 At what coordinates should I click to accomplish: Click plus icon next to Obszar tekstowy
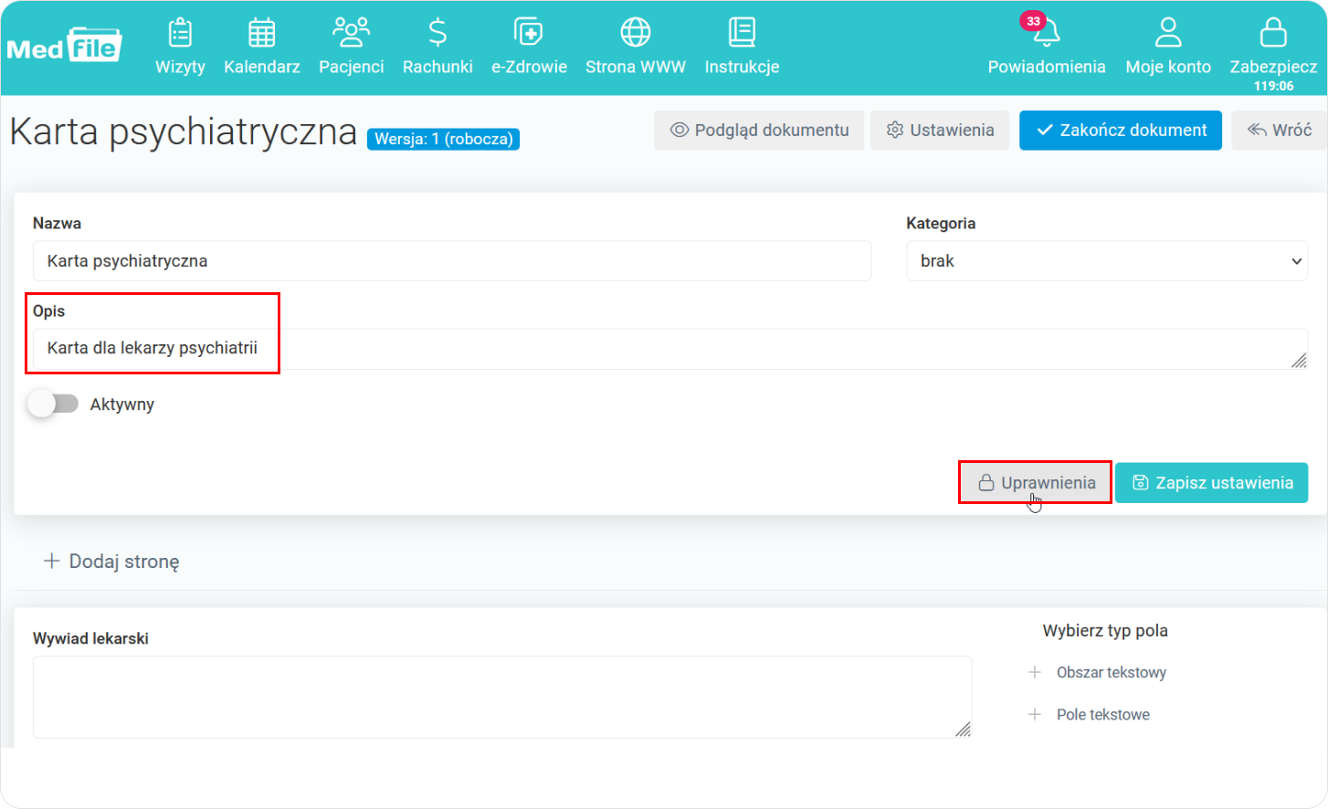(1035, 672)
